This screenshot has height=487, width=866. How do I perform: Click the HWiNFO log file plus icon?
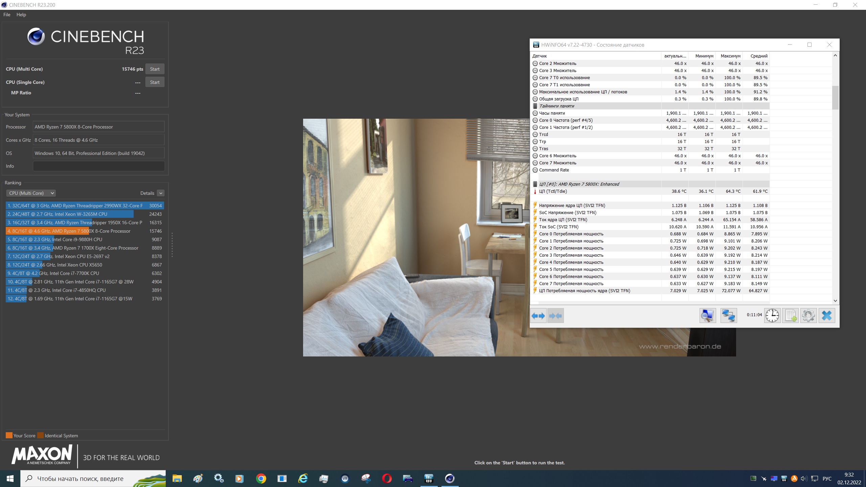(x=790, y=316)
